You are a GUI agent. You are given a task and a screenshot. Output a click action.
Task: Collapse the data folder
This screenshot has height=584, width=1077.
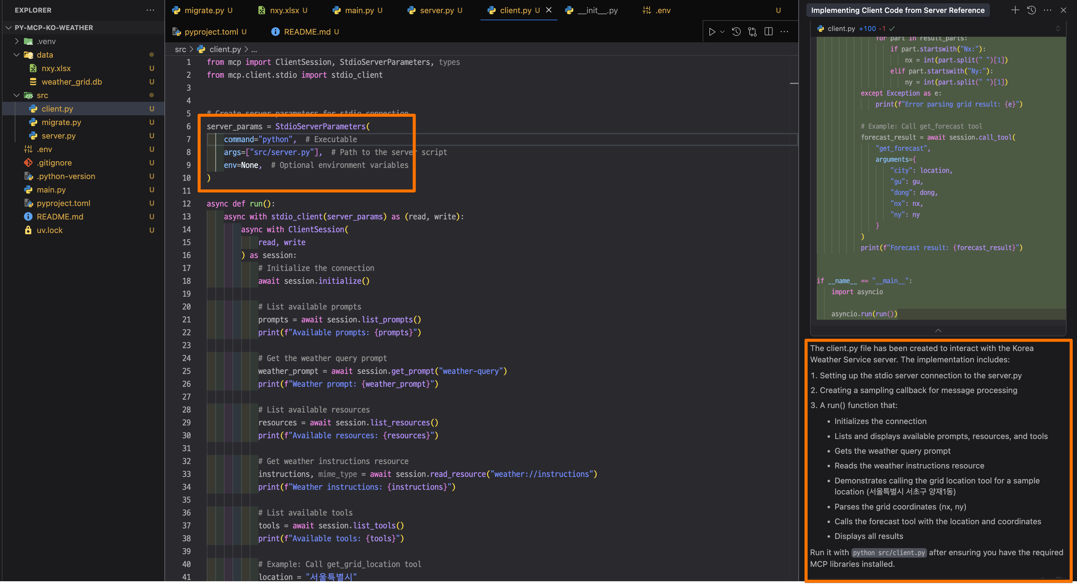pos(17,55)
